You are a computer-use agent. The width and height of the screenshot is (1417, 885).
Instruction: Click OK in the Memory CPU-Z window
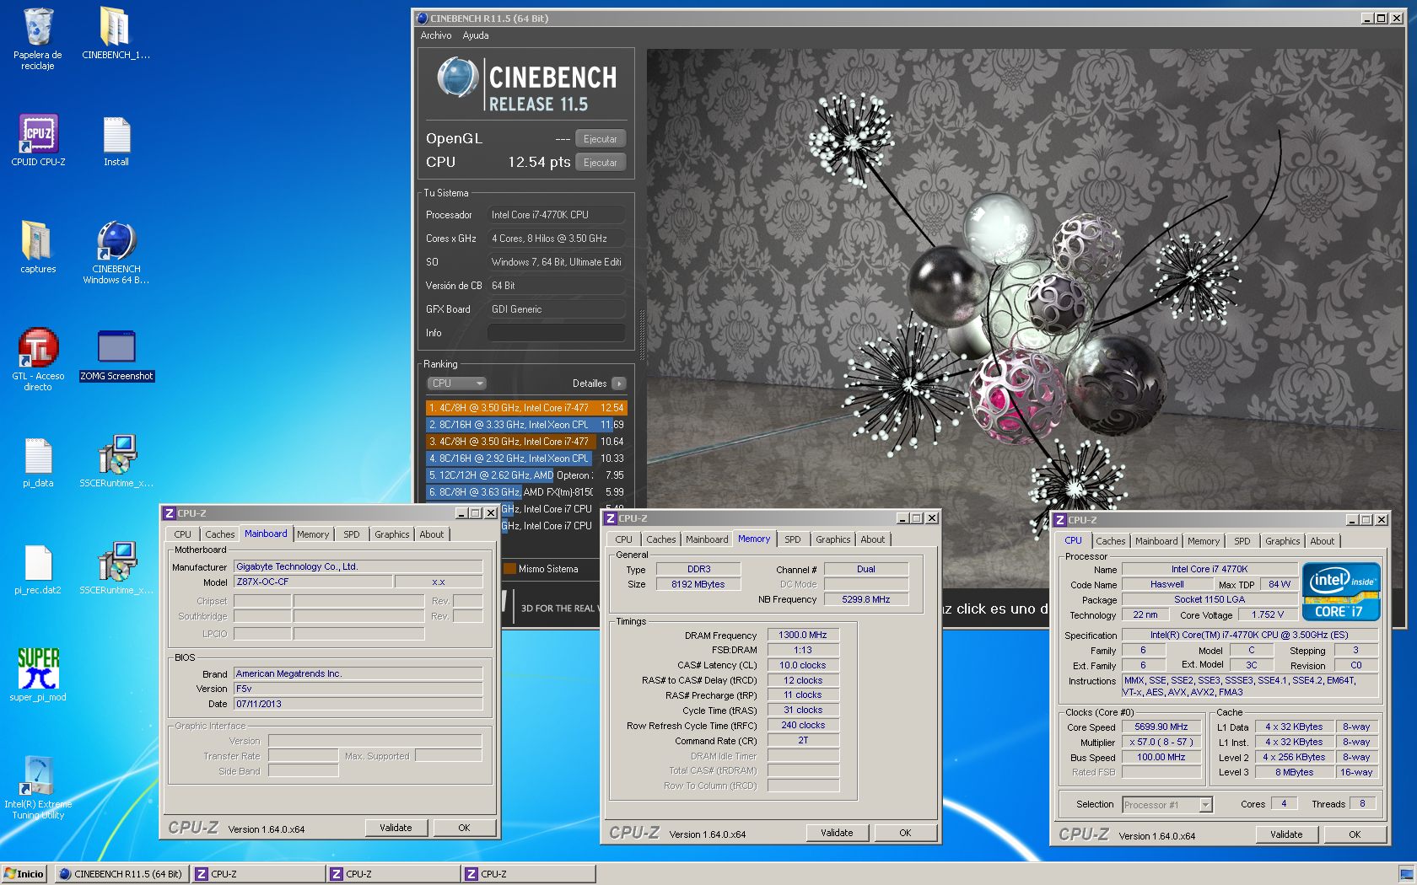[905, 833]
